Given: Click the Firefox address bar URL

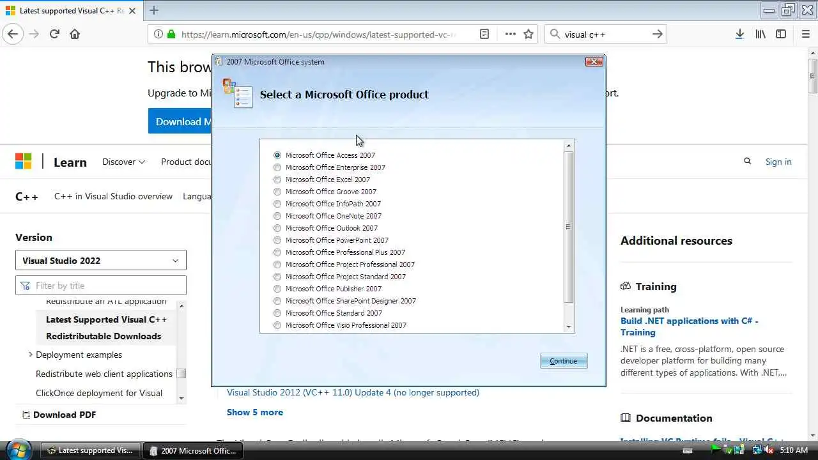Looking at the screenshot, I should (318, 34).
